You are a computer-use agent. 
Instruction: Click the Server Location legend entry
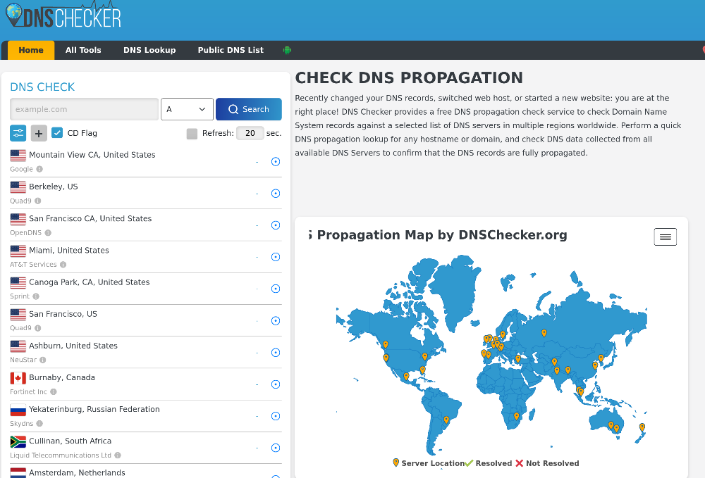click(429, 463)
